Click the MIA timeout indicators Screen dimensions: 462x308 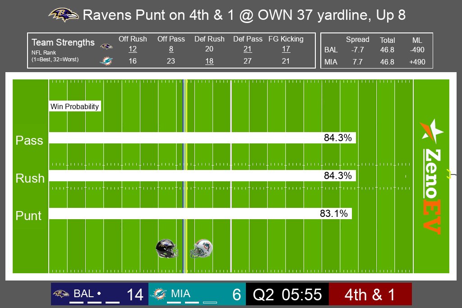192,303
